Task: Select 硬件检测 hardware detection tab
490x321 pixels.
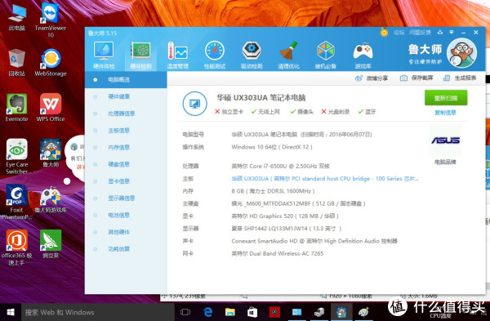Action: tap(141, 55)
